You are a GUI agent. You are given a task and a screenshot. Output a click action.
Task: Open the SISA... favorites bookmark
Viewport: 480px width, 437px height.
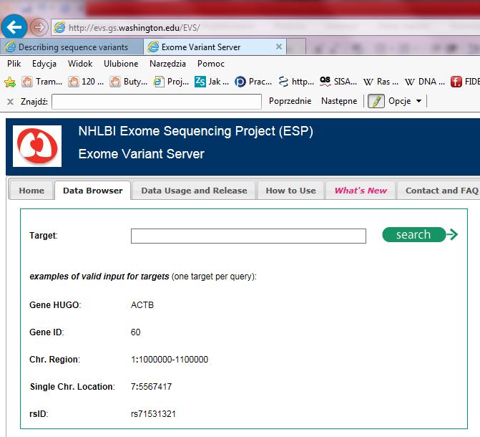338,82
